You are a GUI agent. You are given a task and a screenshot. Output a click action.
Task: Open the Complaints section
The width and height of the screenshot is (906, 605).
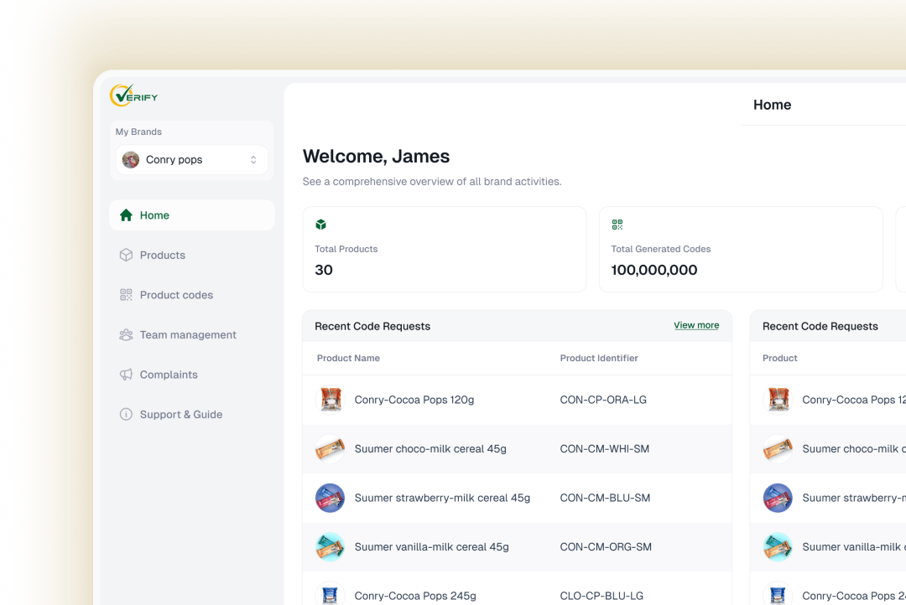pos(169,375)
